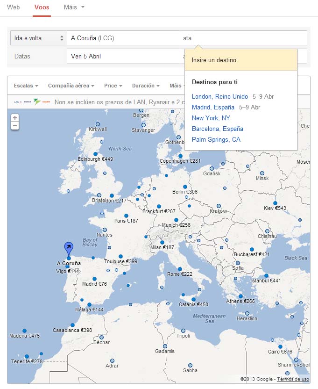The image size is (318, 389).
Task: Open the Termos de uso link
Action: tap(293, 379)
